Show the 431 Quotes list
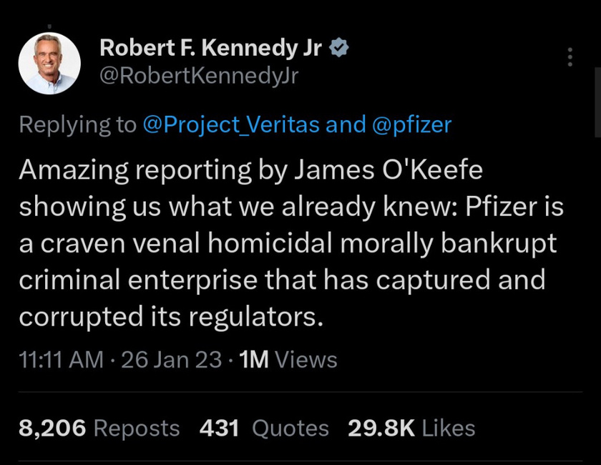This screenshot has width=601, height=465. click(x=264, y=428)
